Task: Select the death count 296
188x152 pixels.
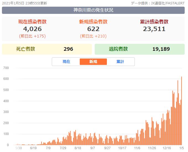Action: pos(68,49)
